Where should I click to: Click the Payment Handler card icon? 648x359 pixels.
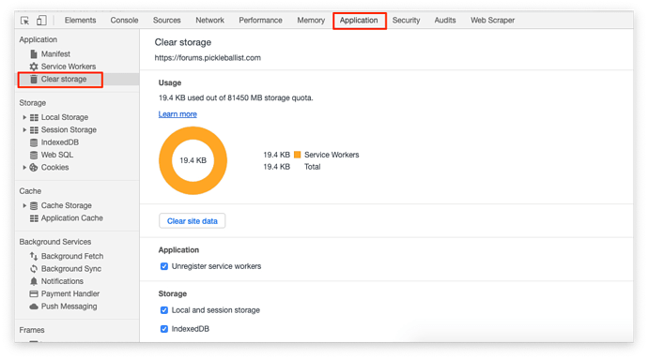pyautogui.click(x=34, y=293)
